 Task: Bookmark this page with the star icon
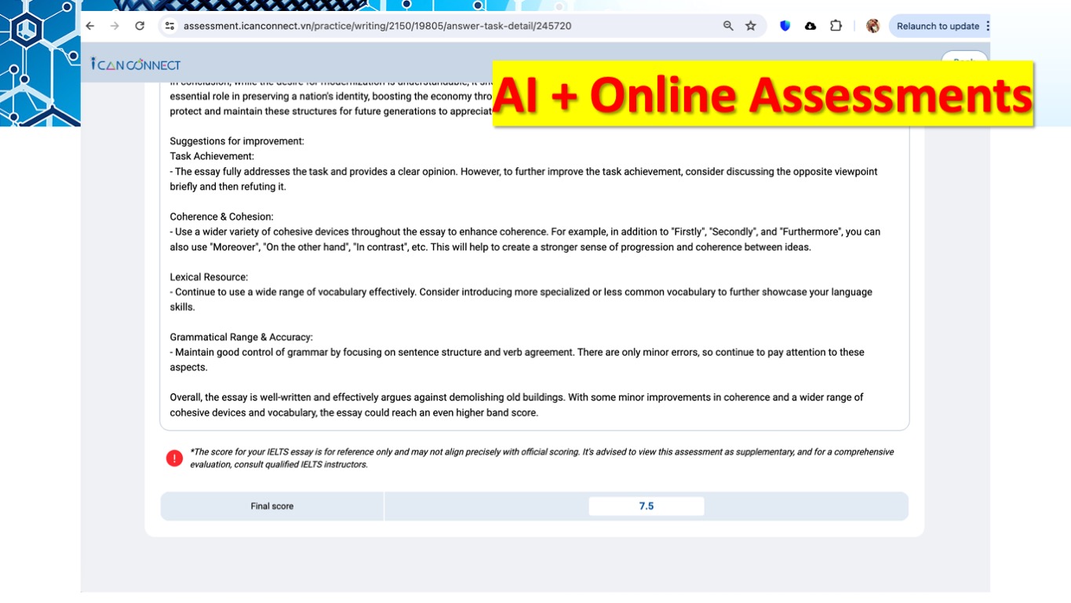click(x=751, y=26)
